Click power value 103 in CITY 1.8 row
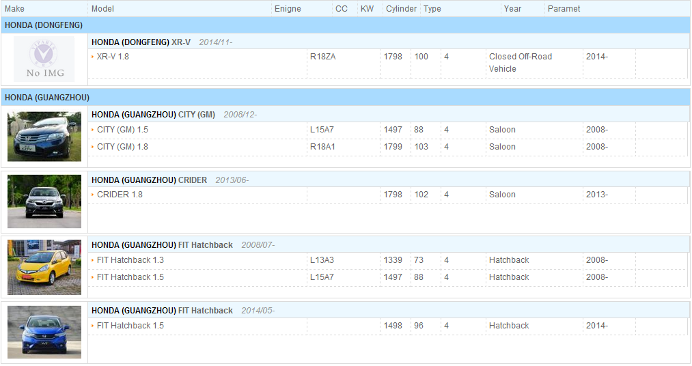Image resolution: width=692 pixels, height=366 pixels. (421, 147)
